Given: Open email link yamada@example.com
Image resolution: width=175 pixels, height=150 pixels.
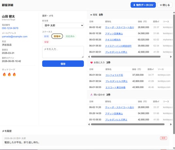Looking at the screenshot, I should coord(15,36).
